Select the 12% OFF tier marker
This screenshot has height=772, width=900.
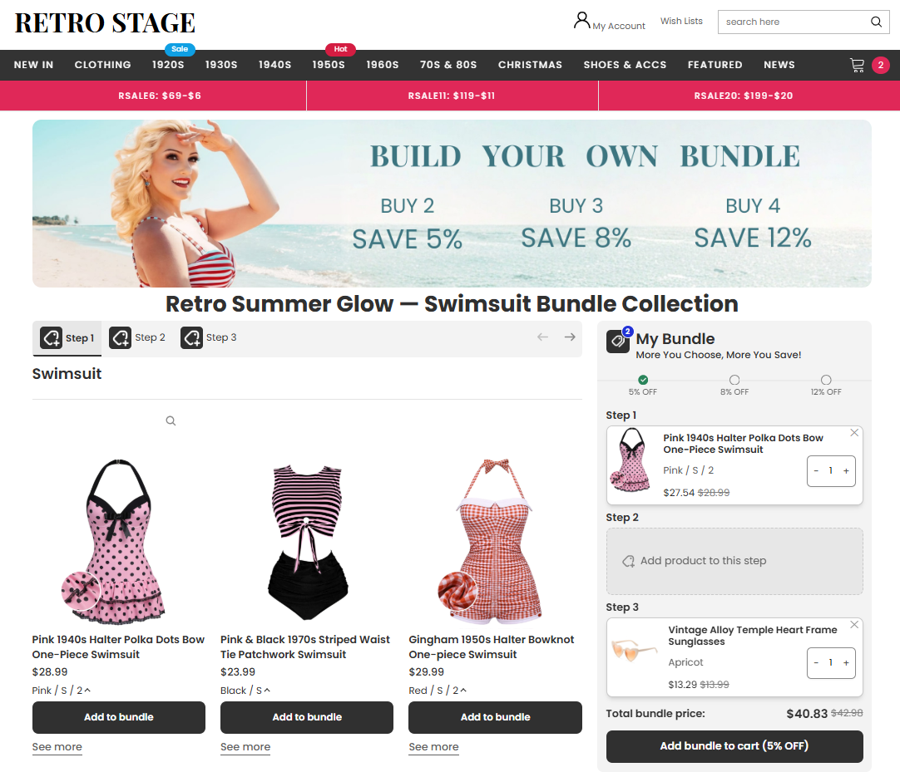(x=826, y=380)
